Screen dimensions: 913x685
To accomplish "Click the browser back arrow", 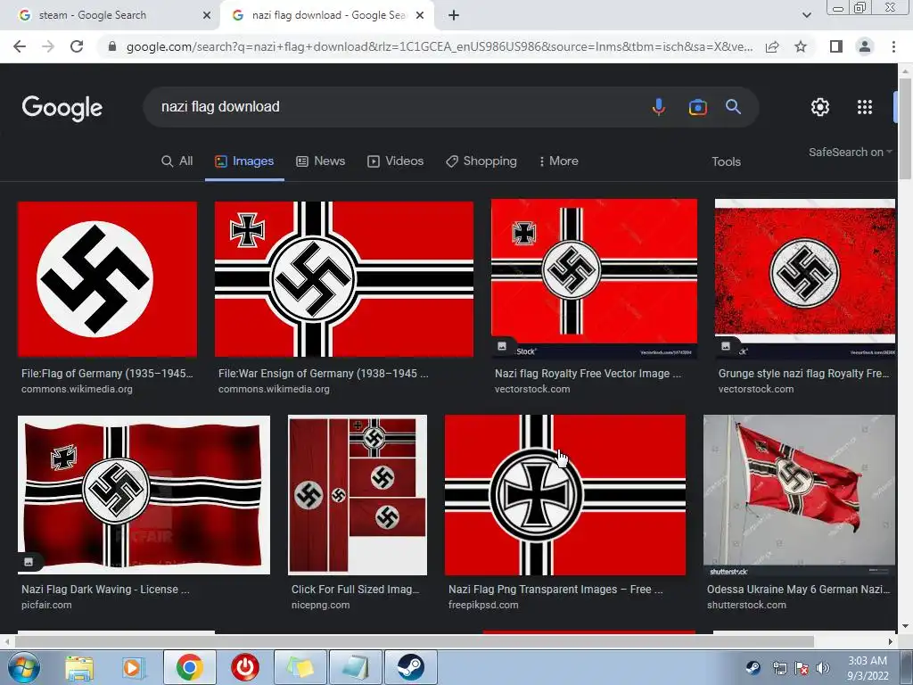I will click(x=20, y=46).
